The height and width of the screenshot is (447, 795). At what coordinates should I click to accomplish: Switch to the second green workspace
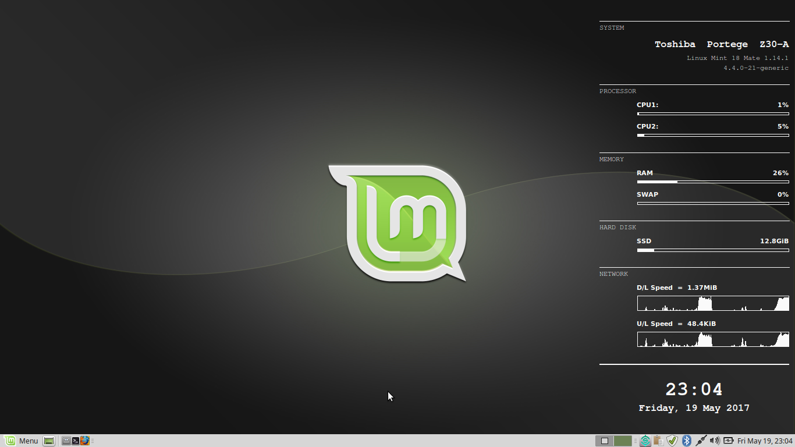tap(623, 441)
